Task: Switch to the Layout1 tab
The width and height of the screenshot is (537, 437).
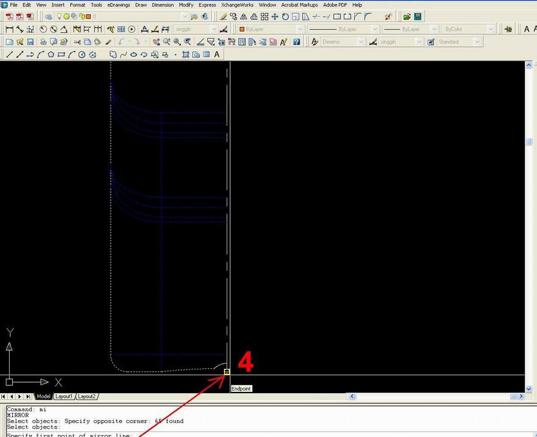Action: click(x=64, y=396)
